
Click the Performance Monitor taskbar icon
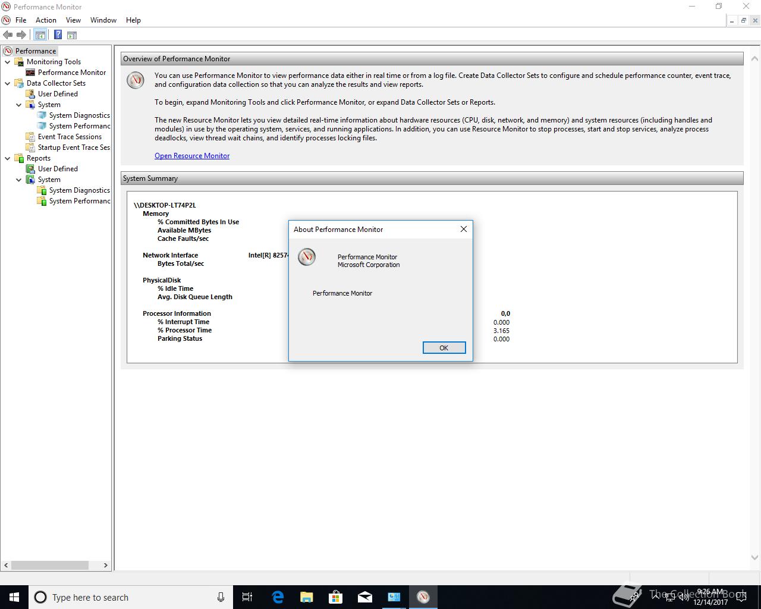click(x=423, y=597)
